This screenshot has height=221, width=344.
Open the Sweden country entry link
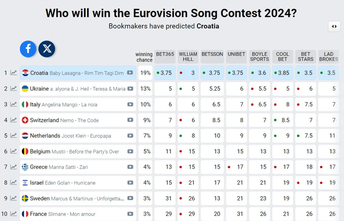(x=40, y=198)
